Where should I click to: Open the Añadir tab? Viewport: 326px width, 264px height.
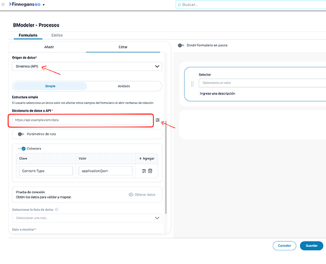49,47
